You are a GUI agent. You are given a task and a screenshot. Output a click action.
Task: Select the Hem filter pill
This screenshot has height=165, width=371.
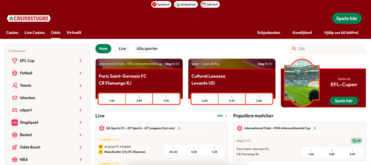coord(103,49)
